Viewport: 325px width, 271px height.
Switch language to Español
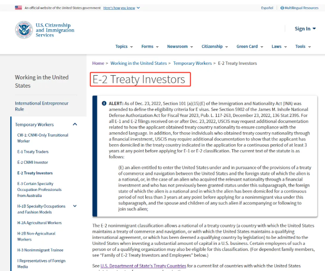pos(267,8)
